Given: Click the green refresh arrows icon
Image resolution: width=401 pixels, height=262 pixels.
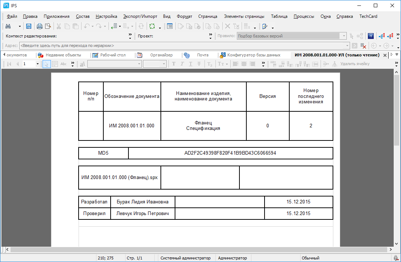Looking at the screenshot, I should (x=152, y=26).
